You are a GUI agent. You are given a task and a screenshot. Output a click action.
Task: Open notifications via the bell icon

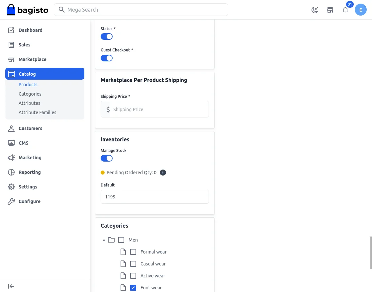click(345, 10)
